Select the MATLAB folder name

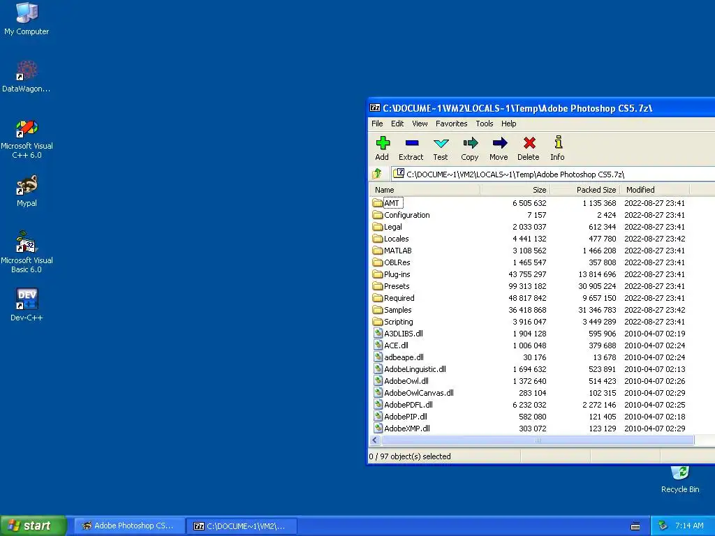(397, 251)
